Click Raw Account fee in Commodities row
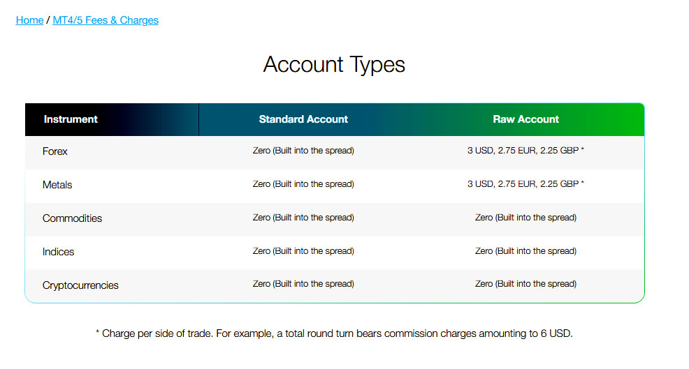The width and height of the screenshot is (689, 369). pyautogui.click(x=525, y=218)
